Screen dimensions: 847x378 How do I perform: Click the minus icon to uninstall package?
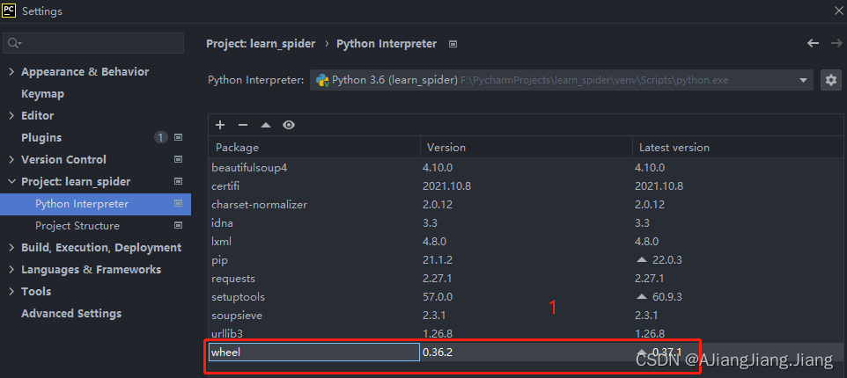coord(243,125)
